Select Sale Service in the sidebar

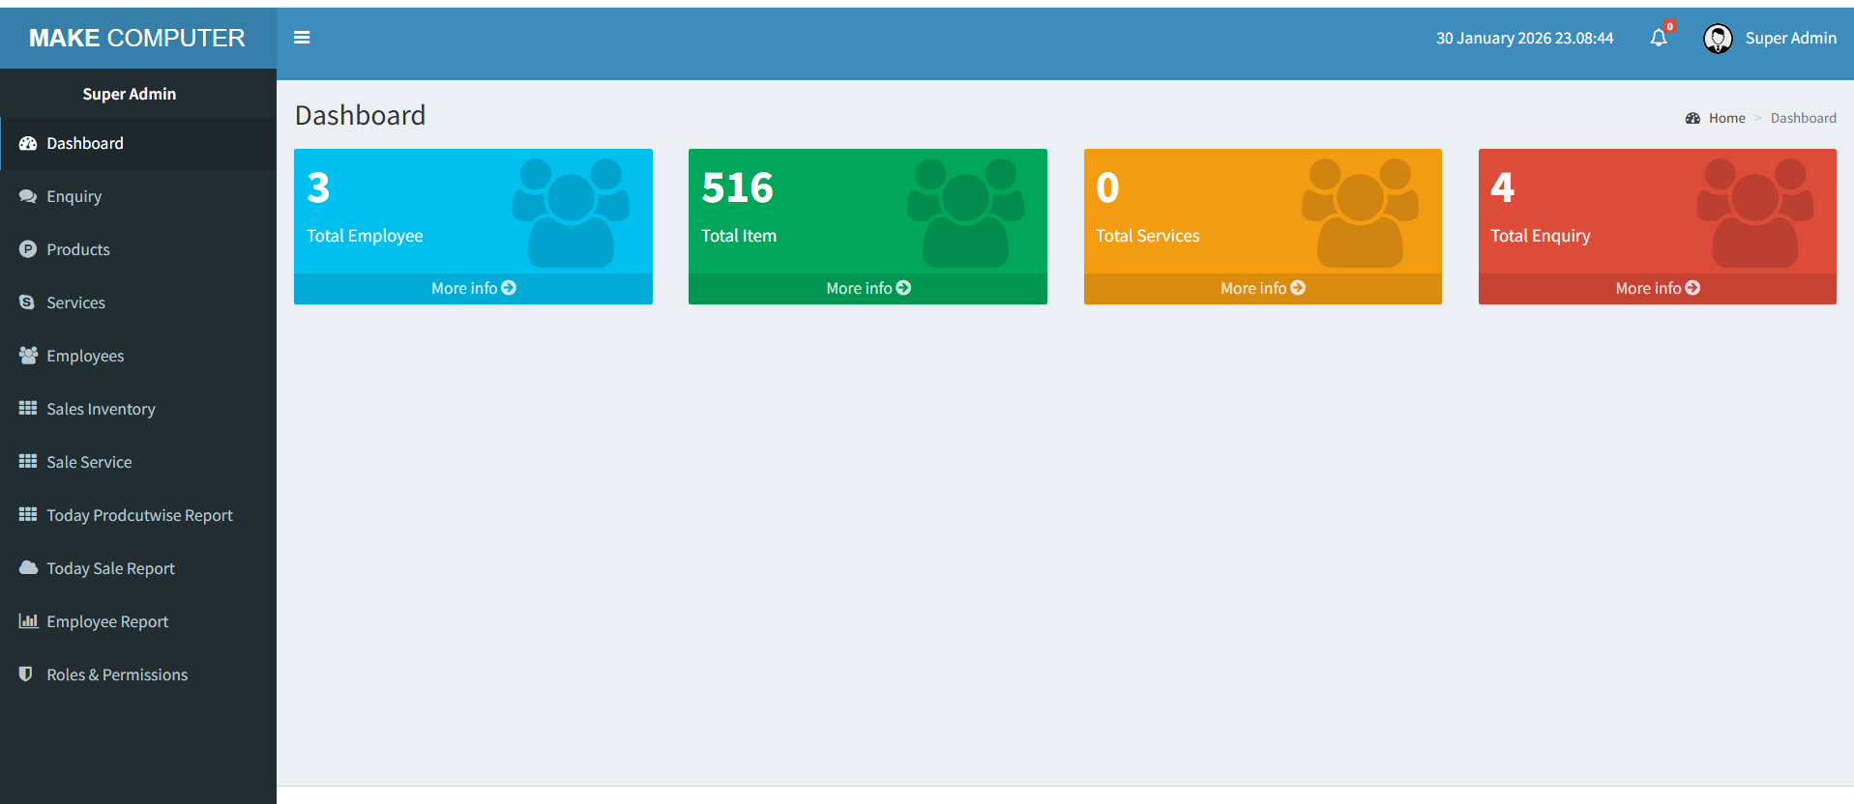[x=89, y=462]
